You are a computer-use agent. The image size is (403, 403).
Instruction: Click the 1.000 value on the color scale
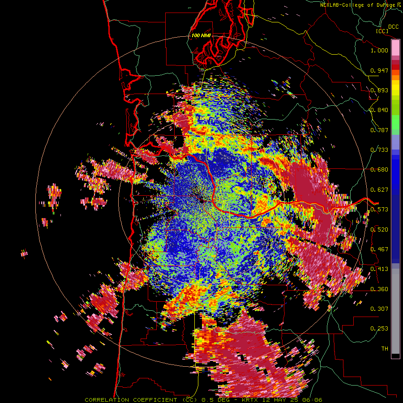[x=379, y=50]
